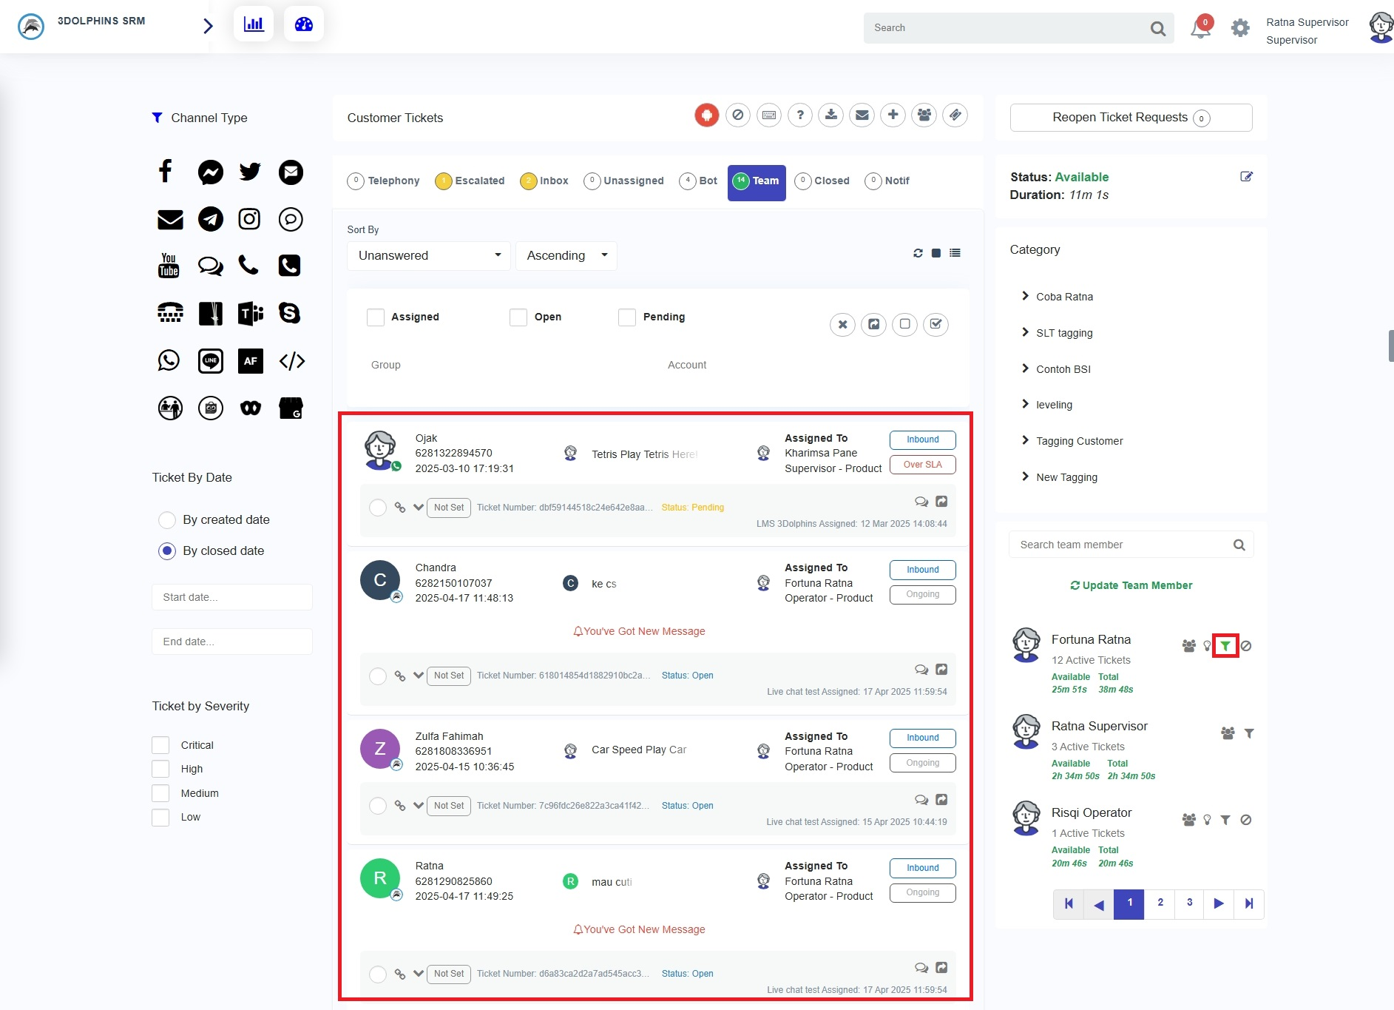Open the notifications bell
The height and width of the screenshot is (1010, 1394).
pyautogui.click(x=1200, y=29)
